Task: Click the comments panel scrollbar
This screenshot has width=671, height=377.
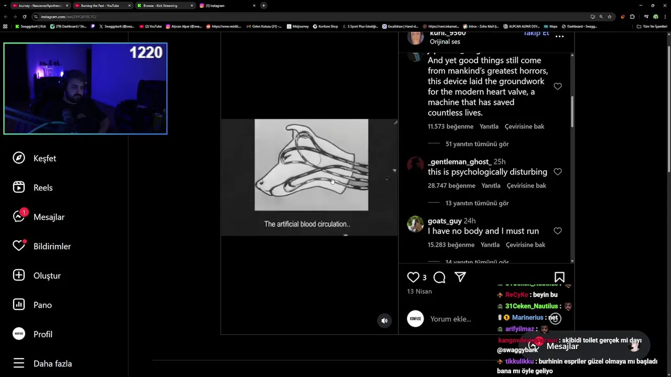Action: (572, 111)
